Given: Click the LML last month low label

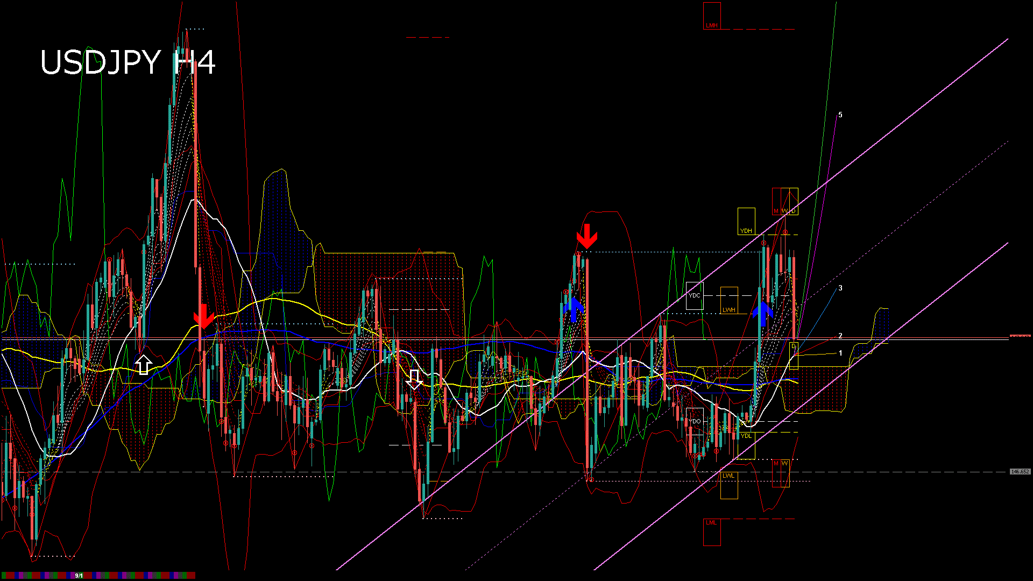Looking at the screenshot, I should point(712,532).
